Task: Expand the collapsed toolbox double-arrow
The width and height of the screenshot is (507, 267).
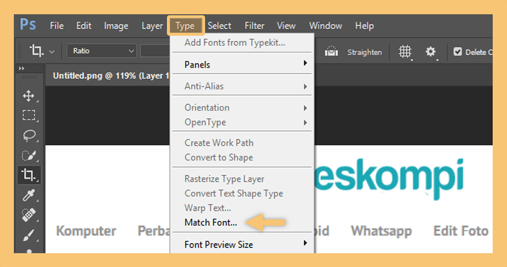Action: tap(22, 68)
